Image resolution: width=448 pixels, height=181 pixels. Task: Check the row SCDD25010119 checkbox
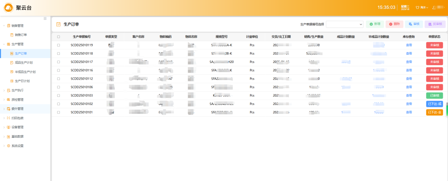click(58, 45)
